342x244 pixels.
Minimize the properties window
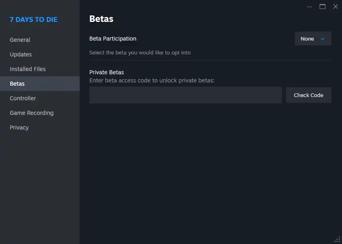[309, 7]
